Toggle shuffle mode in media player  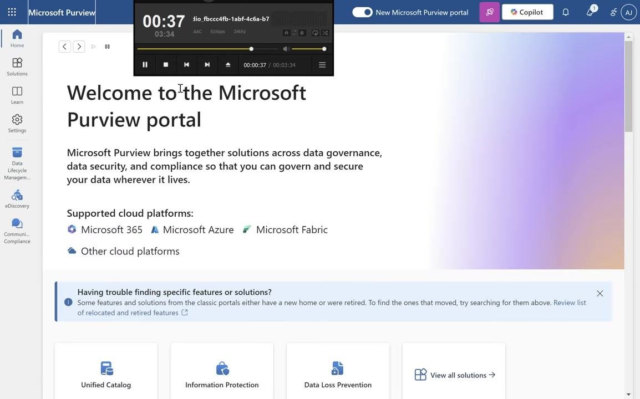(x=325, y=33)
